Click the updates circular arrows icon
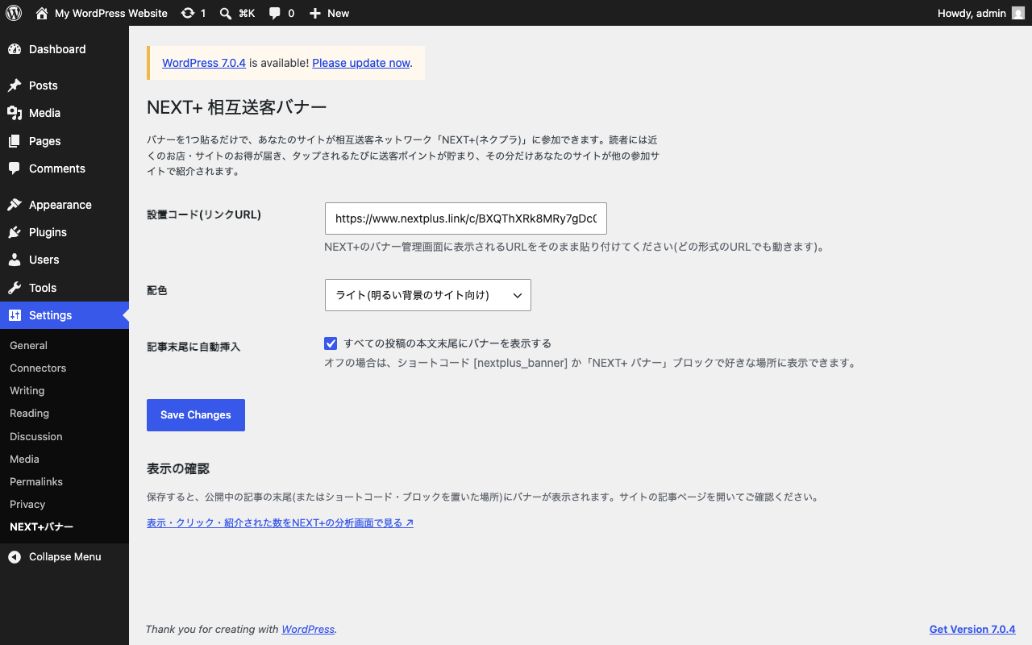1032x645 pixels. click(x=188, y=13)
